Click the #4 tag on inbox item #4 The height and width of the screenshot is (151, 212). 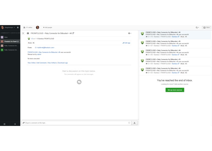186,55
